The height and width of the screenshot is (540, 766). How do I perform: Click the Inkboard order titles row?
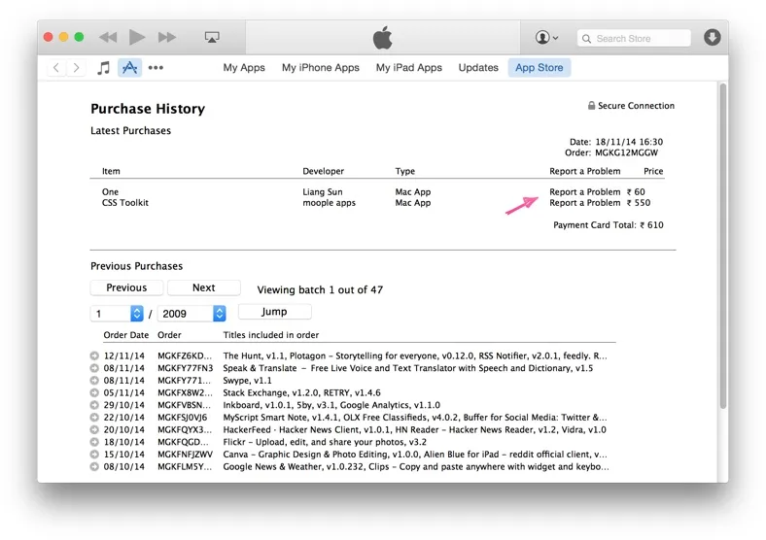click(x=331, y=405)
